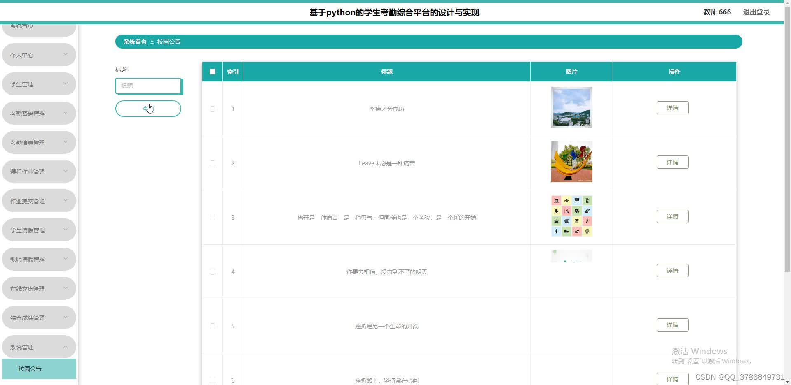Click the yellow sculpture thumbnail in row 2
Viewport: 791px width, 385px height.
[x=572, y=162]
